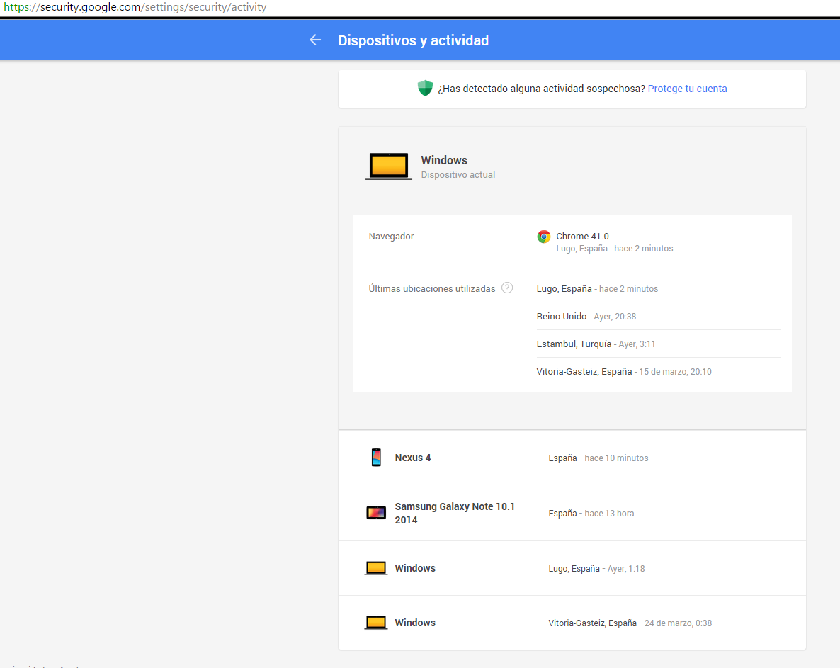
Task: Click Vitoria-Gasteiz 15 de marzo location
Action: tap(624, 372)
